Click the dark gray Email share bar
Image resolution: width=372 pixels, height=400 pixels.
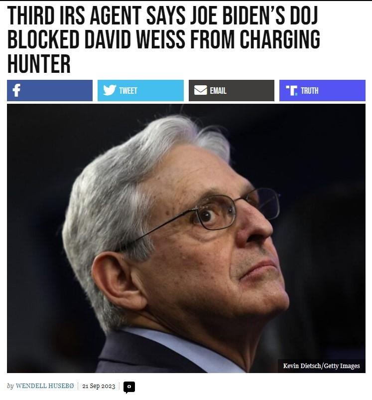tap(232, 91)
